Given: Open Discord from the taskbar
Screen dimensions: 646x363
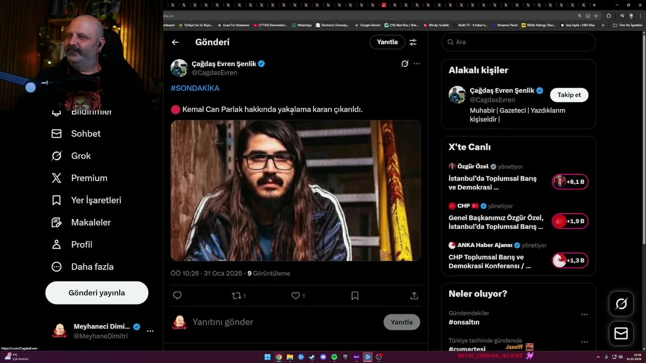Looking at the screenshot, I should click(x=323, y=357).
